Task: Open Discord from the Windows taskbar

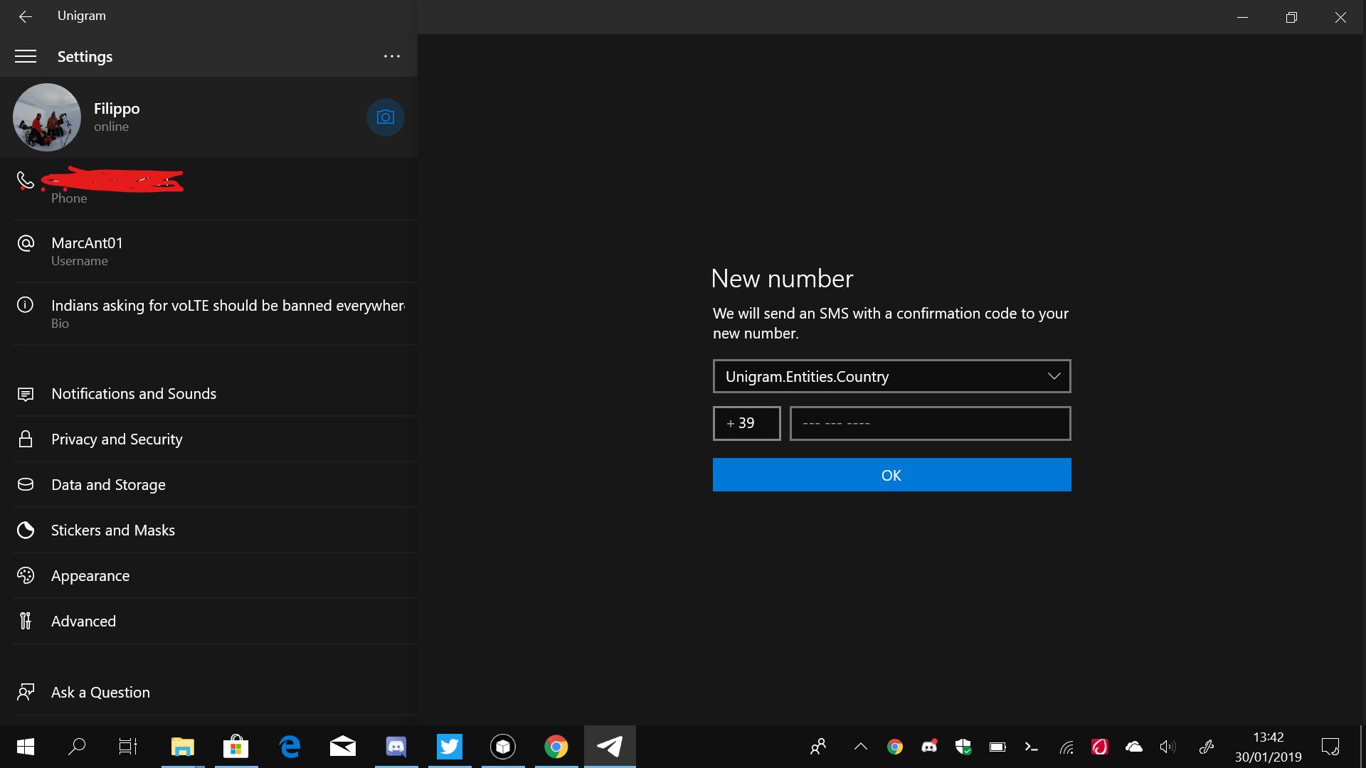Action: (396, 747)
